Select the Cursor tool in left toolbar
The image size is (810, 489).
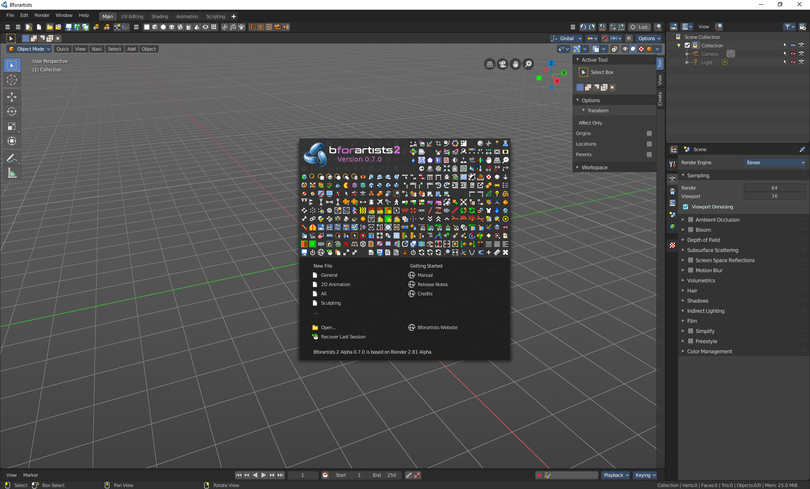coord(12,80)
